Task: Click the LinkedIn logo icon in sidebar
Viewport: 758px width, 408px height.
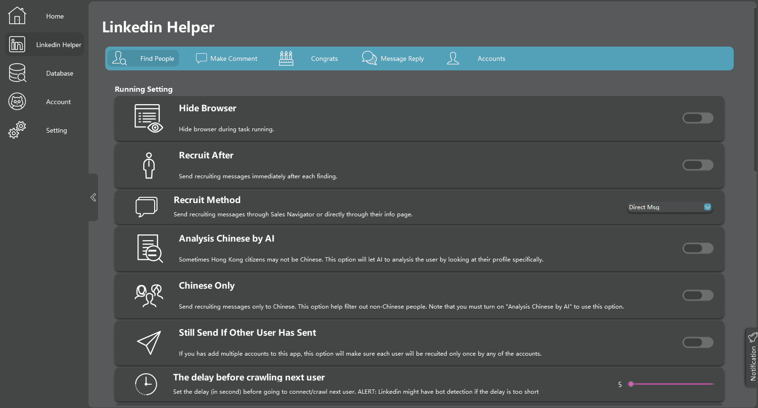Action: [17, 44]
